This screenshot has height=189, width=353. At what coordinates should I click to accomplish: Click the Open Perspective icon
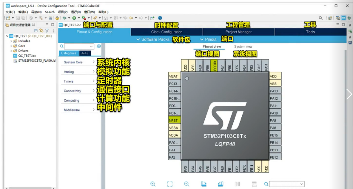click(330, 18)
